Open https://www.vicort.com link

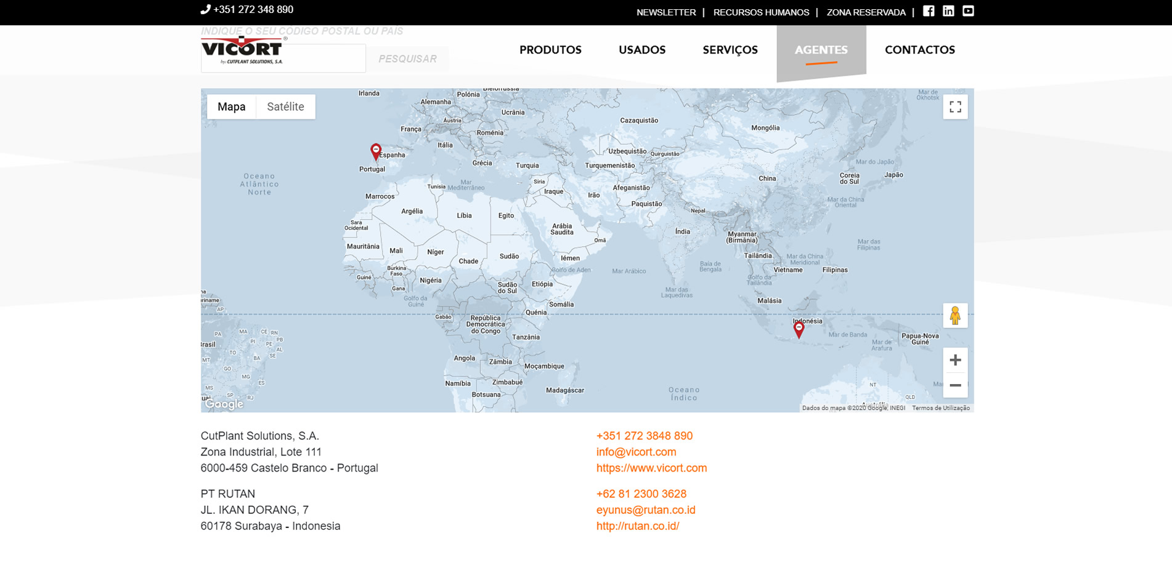click(651, 468)
